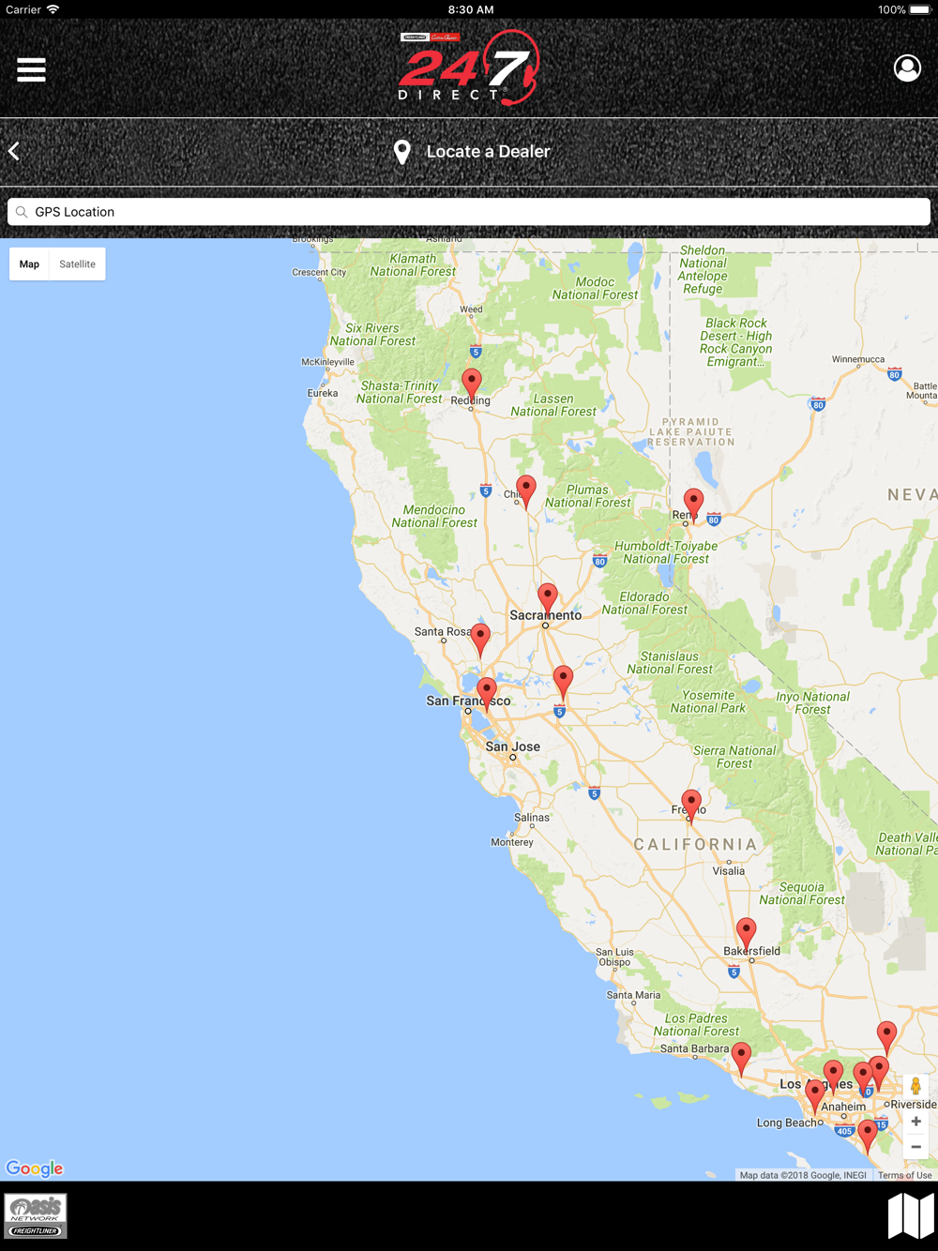Select the dealer pin at Bakersfield
This screenshot has height=1251, width=938.
746,935
